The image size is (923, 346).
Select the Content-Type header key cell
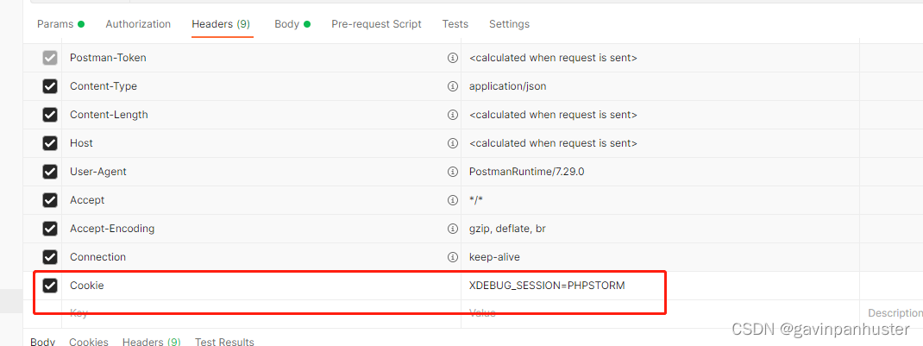click(261, 86)
